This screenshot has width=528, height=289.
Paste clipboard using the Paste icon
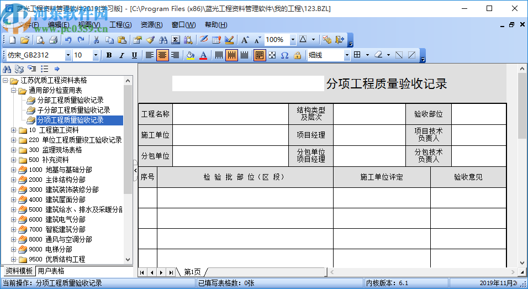[122, 40]
